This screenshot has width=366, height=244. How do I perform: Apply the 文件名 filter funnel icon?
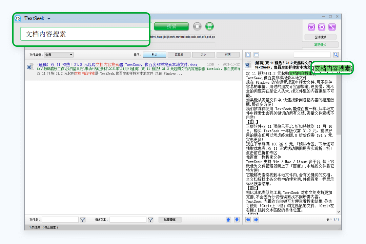[x=83, y=220]
